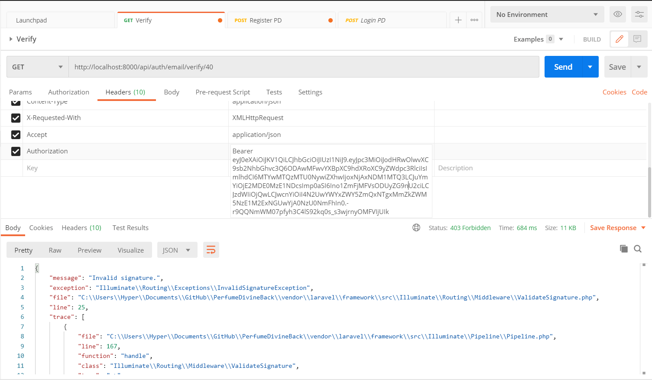The height and width of the screenshot is (380, 652).
Task: Open a new request tab with plus icon
Action: coord(458,19)
